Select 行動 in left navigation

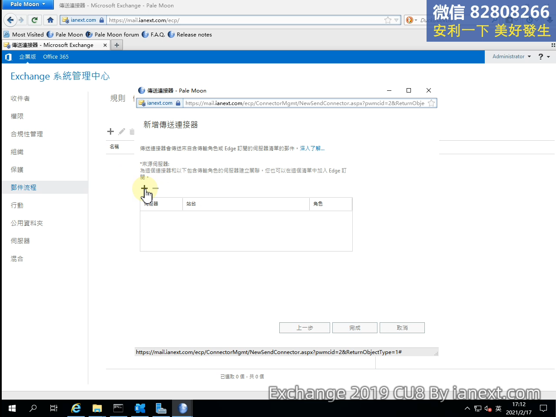17,205
